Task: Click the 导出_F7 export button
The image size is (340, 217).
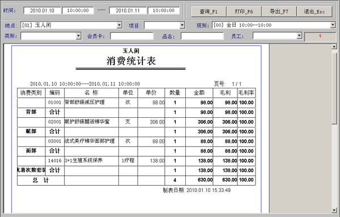Action: pyautogui.click(x=279, y=11)
